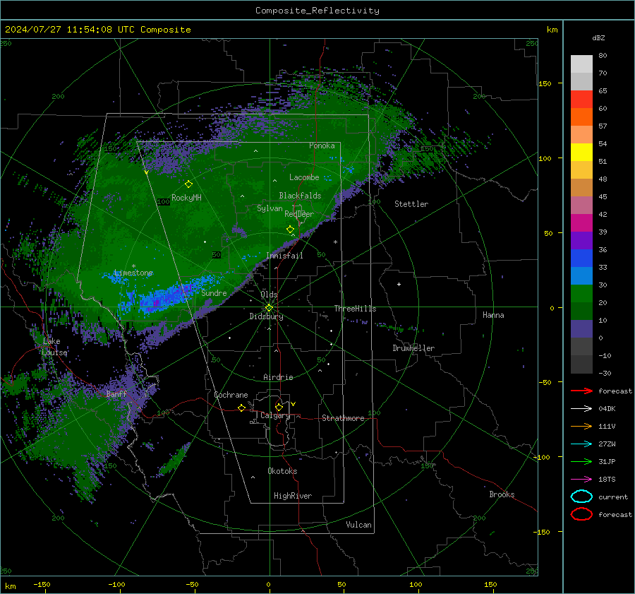635x594 pixels.
Task: Select the white 04DK arrow legend icon
Action: (x=581, y=409)
